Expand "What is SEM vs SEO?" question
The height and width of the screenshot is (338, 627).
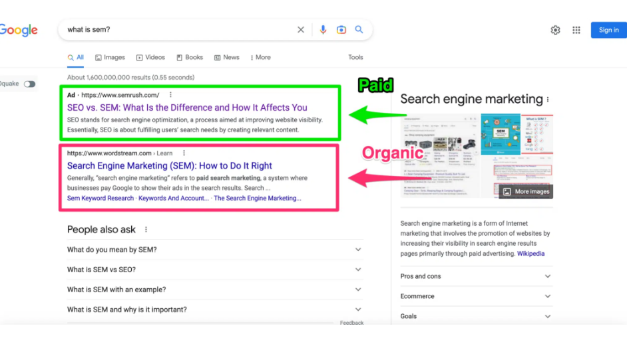coord(358,270)
